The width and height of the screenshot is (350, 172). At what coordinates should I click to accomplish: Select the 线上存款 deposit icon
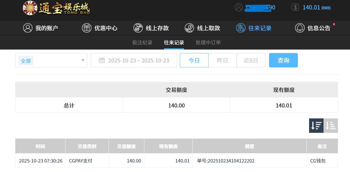point(138,28)
